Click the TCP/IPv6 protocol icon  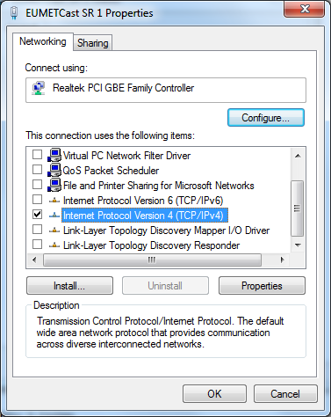(54, 201)
